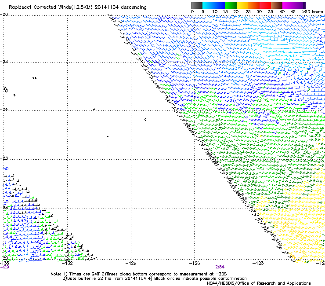
Task: Click the longitude label -132
Action: point(67,264)
